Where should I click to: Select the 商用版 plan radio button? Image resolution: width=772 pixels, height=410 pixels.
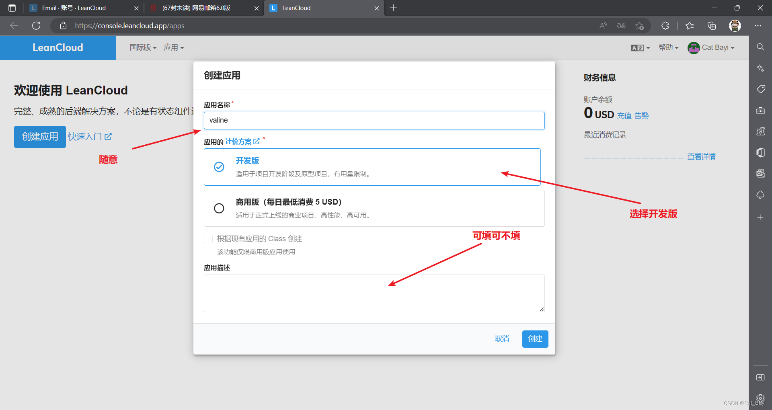tap(219, 208)
